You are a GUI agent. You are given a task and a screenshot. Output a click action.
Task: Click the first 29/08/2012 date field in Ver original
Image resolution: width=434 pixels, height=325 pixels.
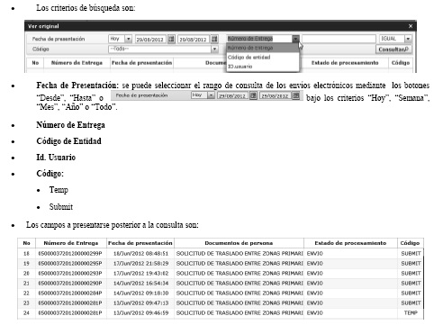coord(150,40)
